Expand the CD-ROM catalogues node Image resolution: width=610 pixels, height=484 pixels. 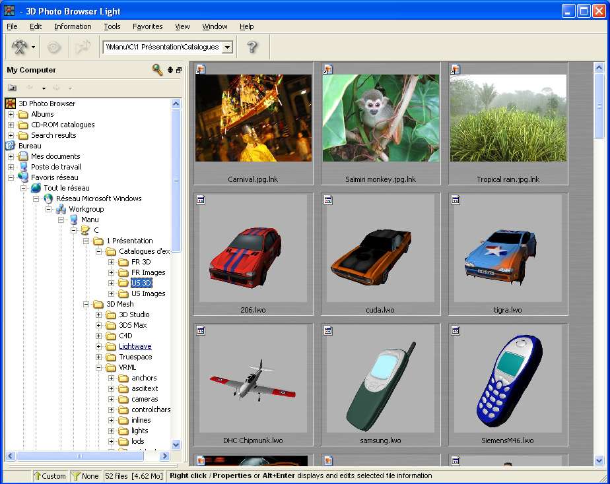pos(11,125)
